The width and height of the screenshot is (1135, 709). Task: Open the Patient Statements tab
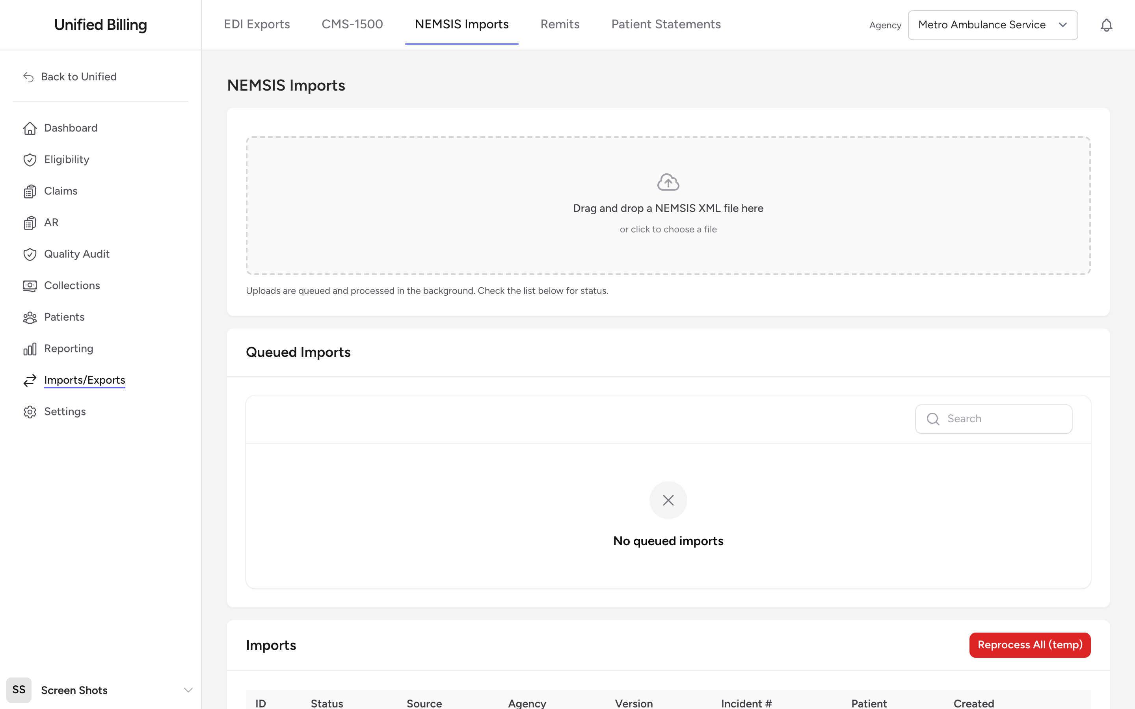pos(666,24)
